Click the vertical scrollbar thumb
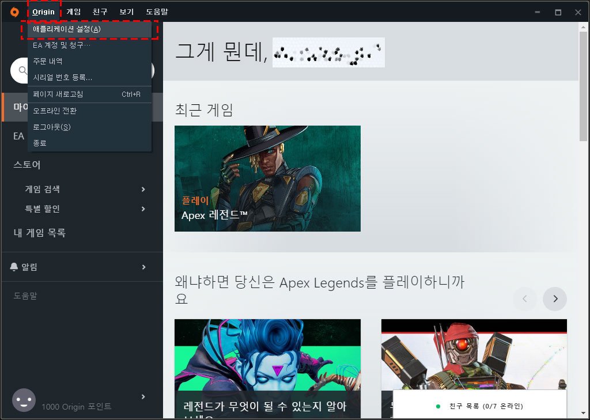 [583, 86]
